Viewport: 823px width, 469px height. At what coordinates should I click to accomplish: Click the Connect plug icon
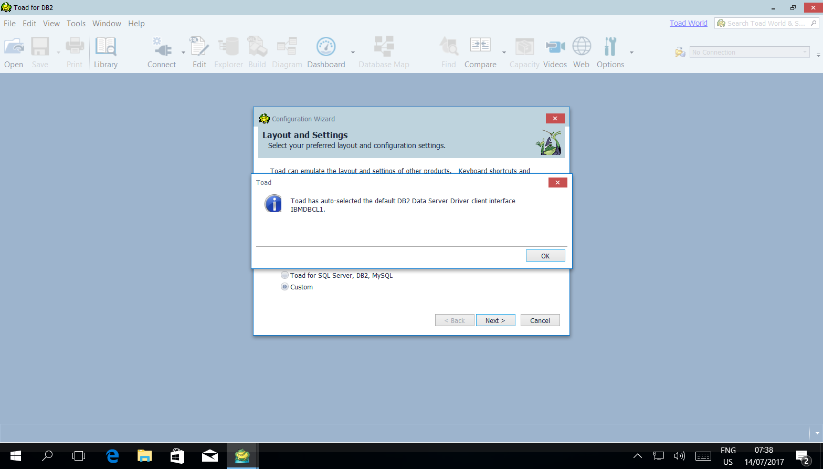coord(162,47)
